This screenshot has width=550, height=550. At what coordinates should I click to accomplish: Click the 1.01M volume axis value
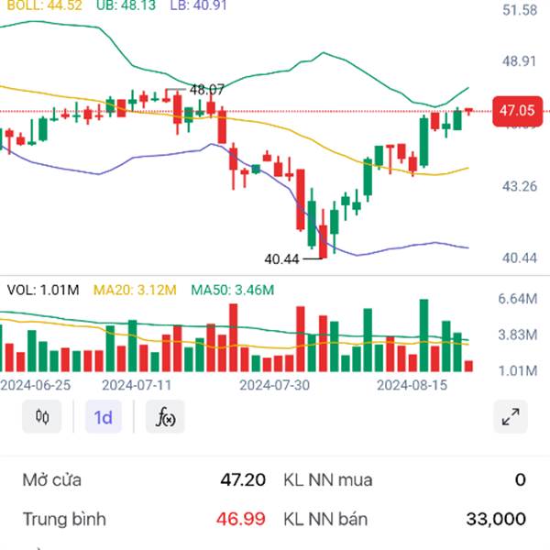(518, 370)
